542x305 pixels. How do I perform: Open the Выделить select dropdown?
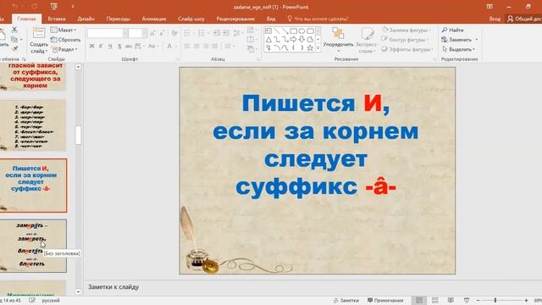coord(458,49)
